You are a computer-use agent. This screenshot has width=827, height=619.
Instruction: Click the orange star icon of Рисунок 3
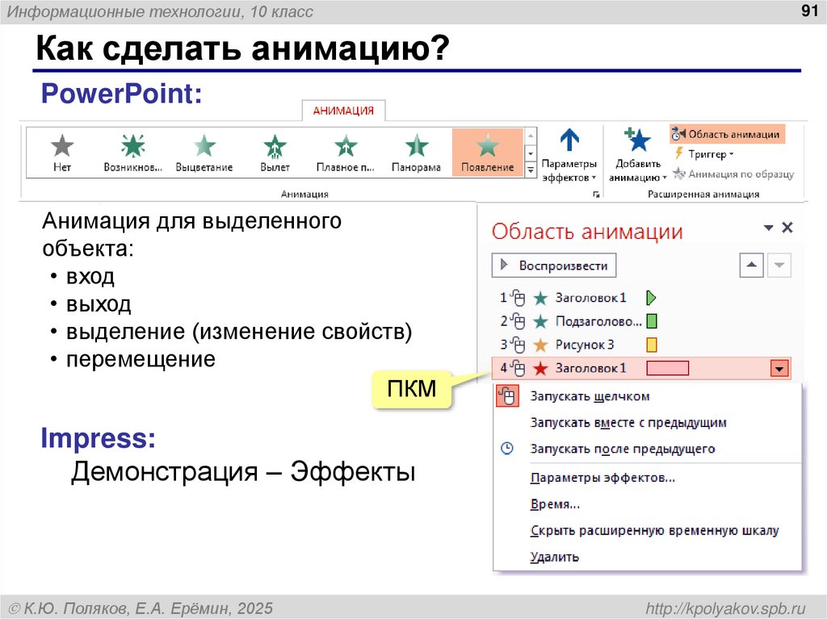pyautogui.click(x=540, y=345)
